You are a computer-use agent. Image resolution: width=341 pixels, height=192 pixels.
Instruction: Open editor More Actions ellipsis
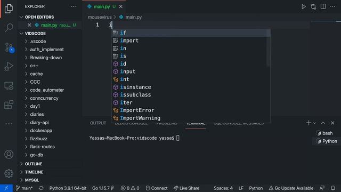tap(332, 6)
